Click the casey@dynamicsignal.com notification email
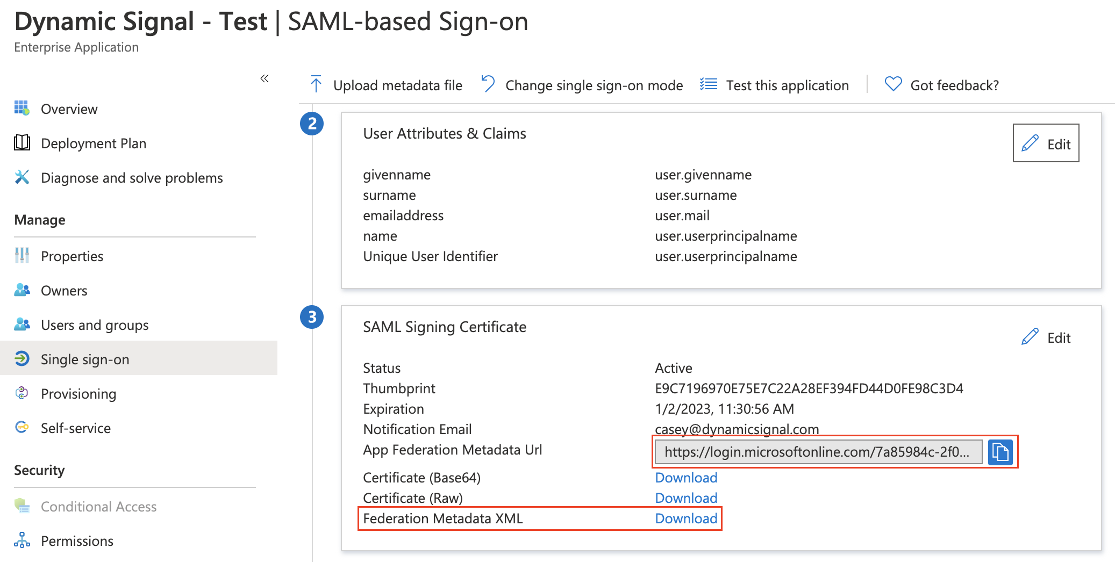 (x=737, y=429)
